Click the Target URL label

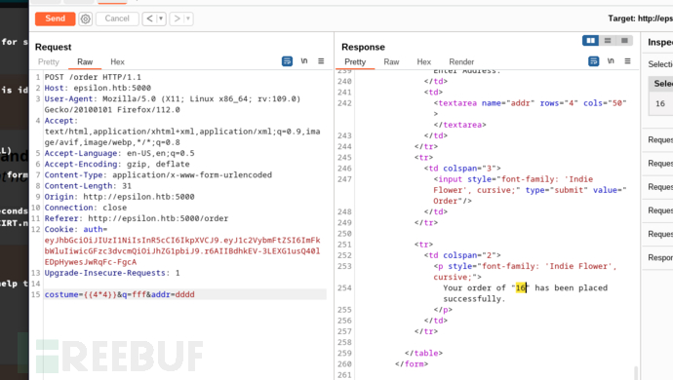tap(640, 19)
